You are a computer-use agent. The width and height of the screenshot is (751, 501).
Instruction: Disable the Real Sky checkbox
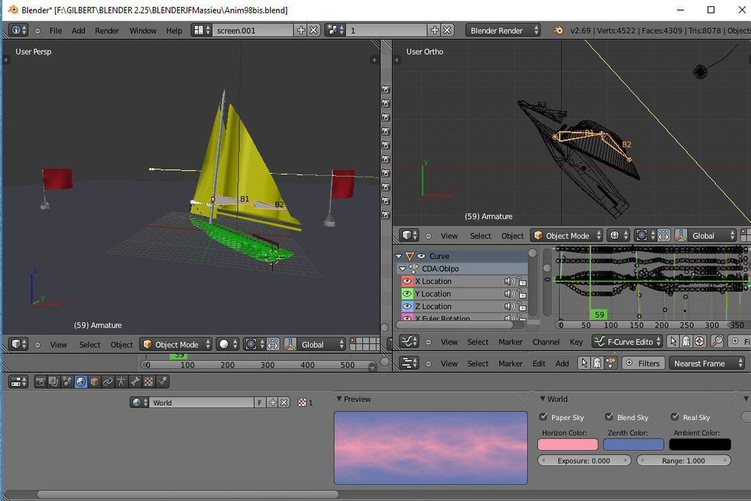click(675, 417)
